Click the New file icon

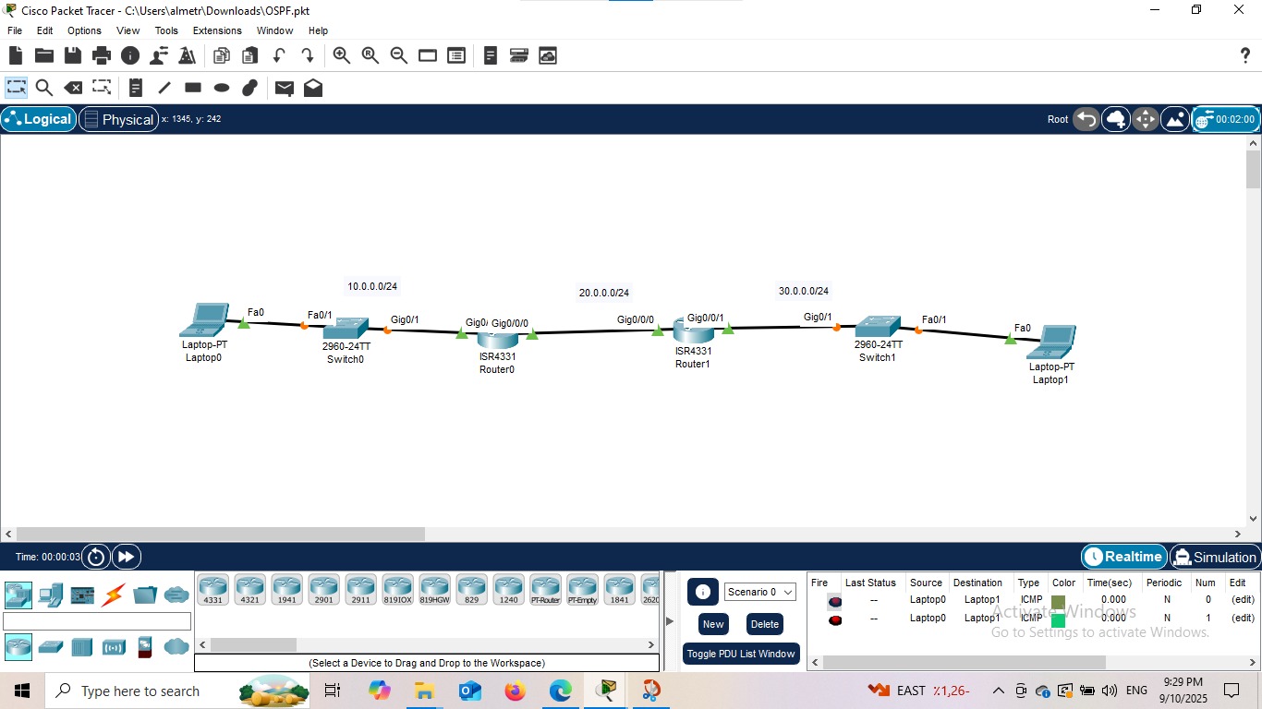(x=16, y=55)
